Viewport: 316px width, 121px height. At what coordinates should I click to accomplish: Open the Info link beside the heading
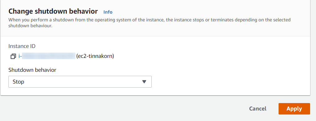tap(108, 12)
